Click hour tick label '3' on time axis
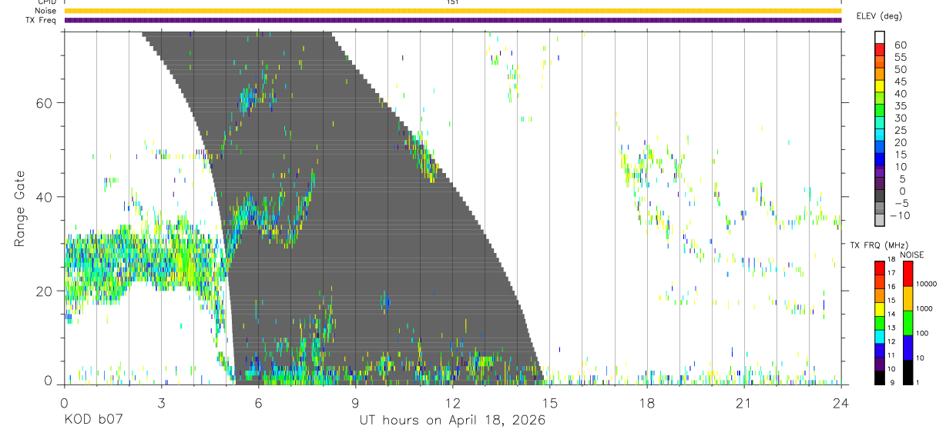Screen dimensions: 946x436 click(161, 404)
